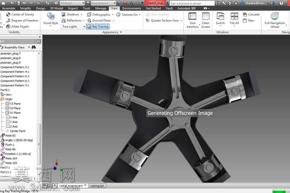Screen dimensions: 290x193
Task: Toggle Center of Gravity display
Action: click(x=20, y=15)
